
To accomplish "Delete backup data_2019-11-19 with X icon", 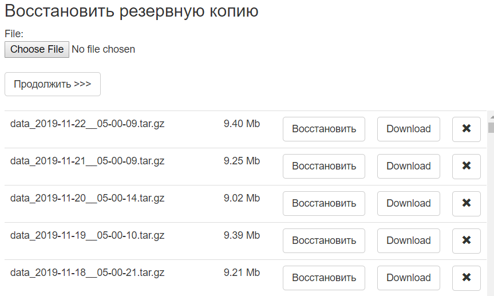I will (x=466, y=240).
